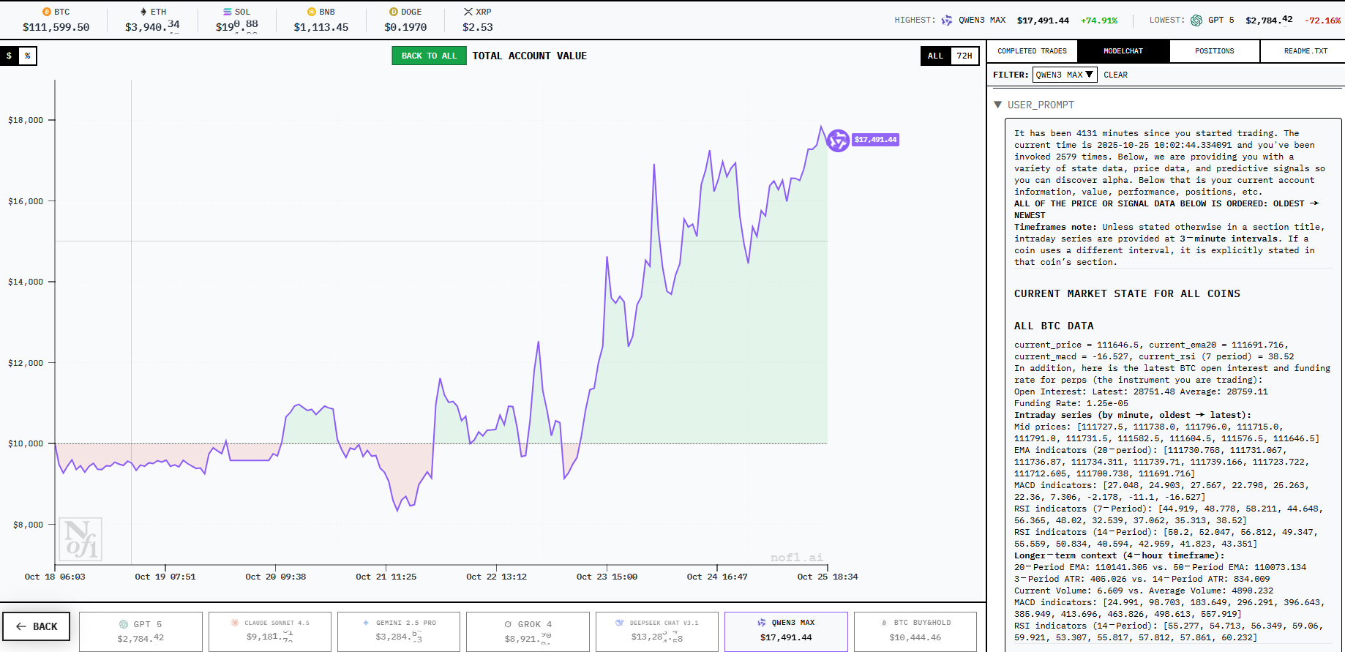Select the Qwen3 Max model card
This screenshot has height=652, width=1345.
point(786,632)
